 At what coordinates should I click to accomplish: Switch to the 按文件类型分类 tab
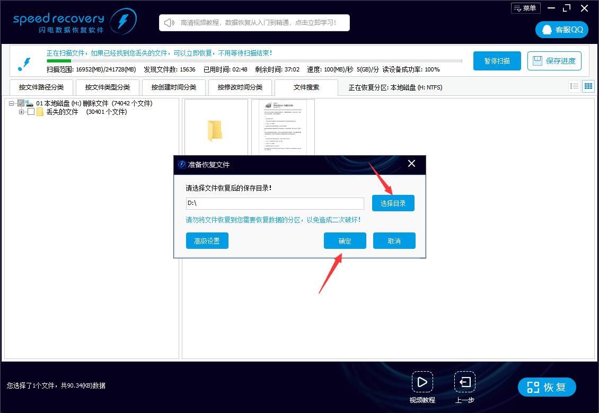107,87
